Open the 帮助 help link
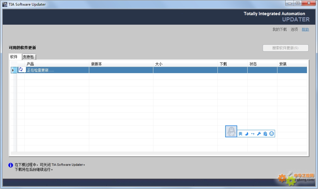This screenshot has height=189, width=318. pyautogui.click(x=305, y=29)
